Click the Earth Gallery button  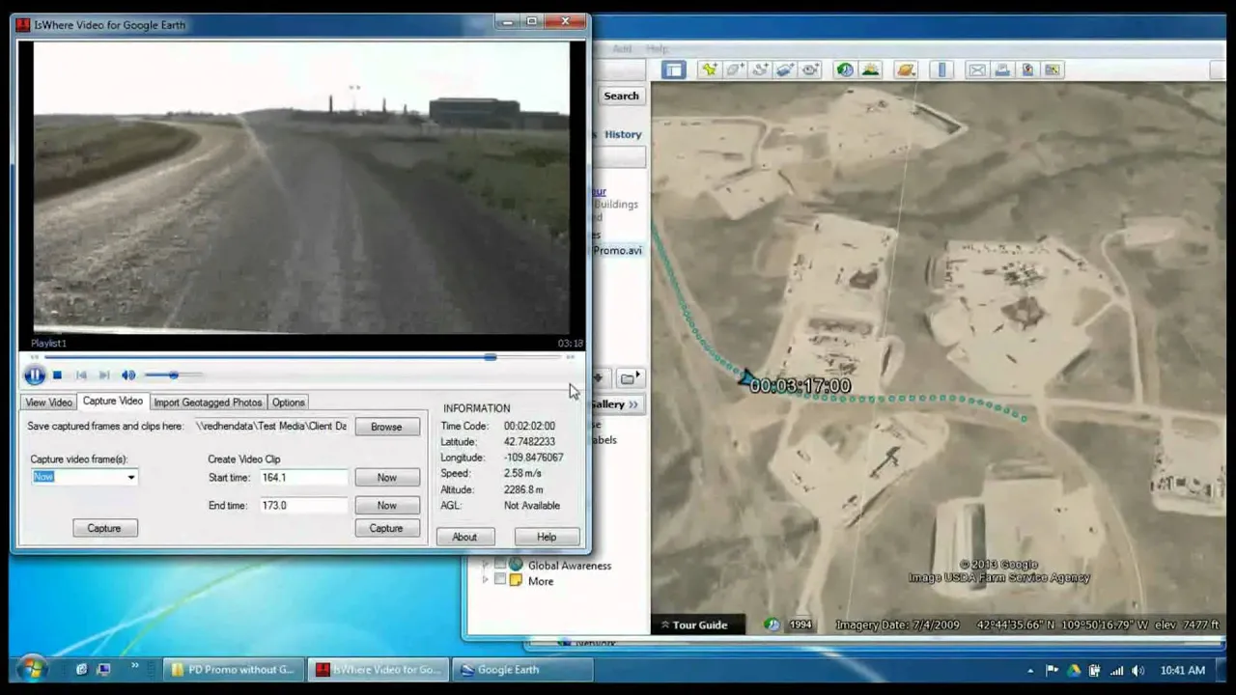(x=616, y=404)
